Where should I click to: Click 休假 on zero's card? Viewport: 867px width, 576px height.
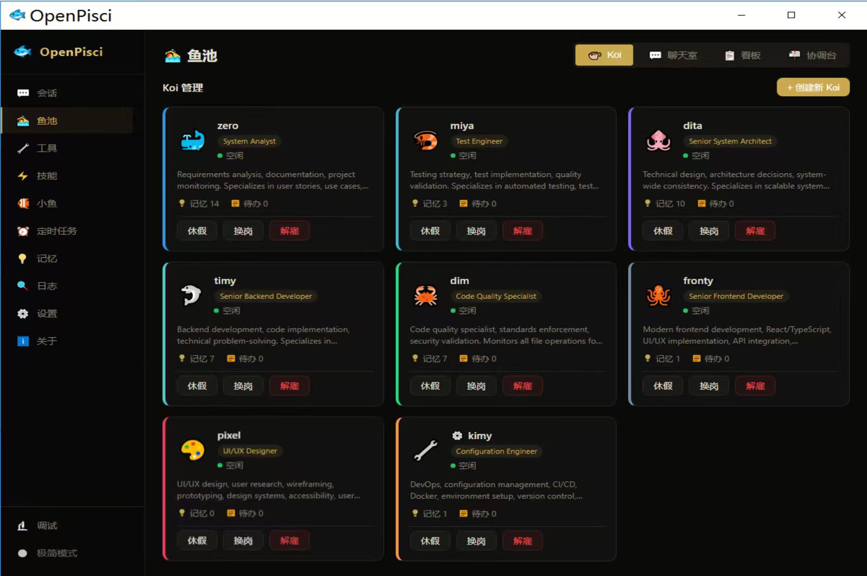click(197, 231)
